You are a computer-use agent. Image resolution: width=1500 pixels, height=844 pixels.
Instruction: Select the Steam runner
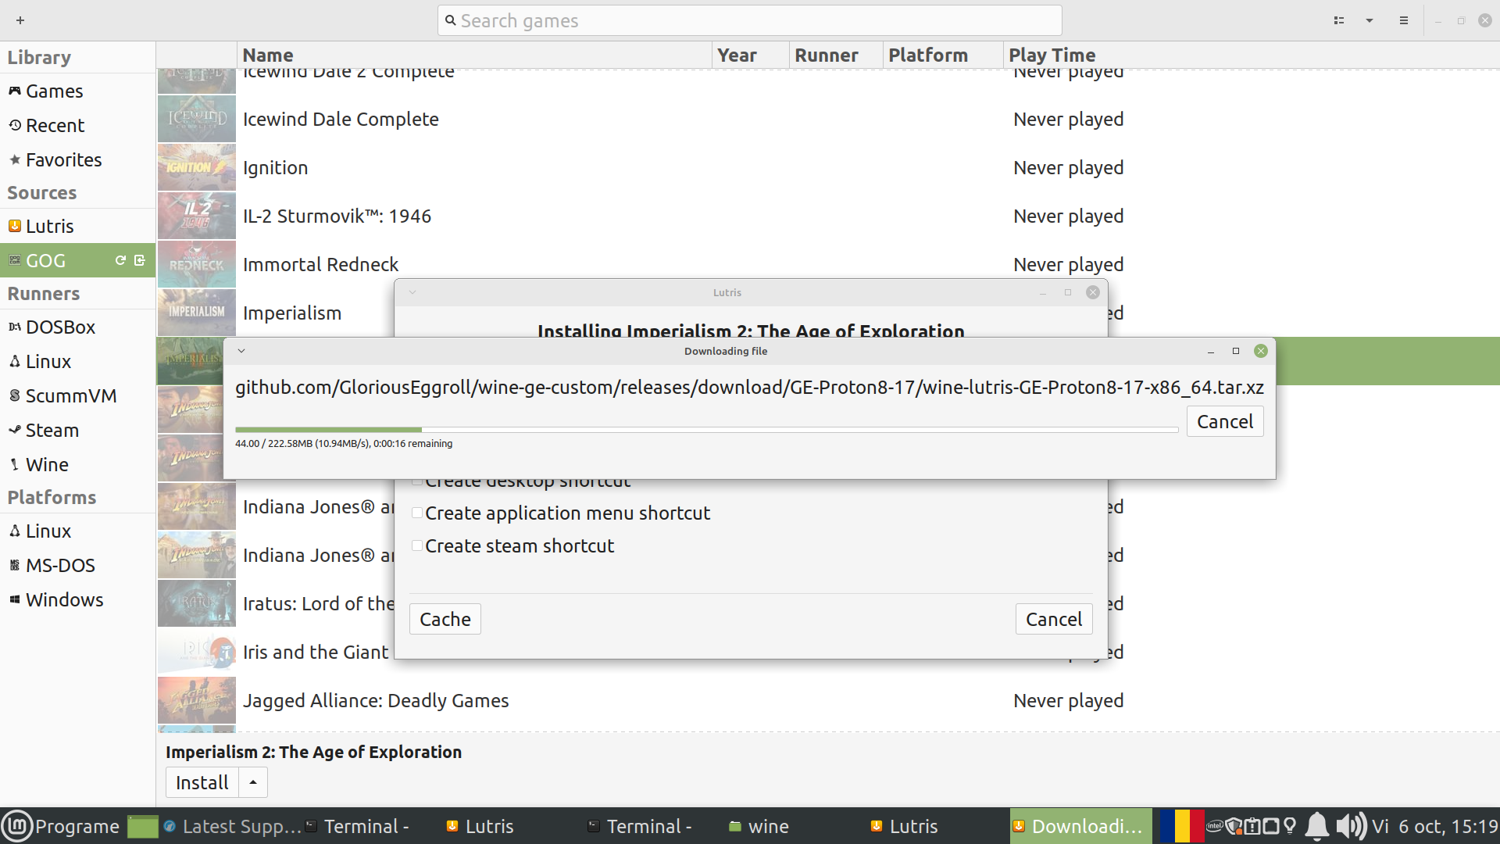coord(78,431)
